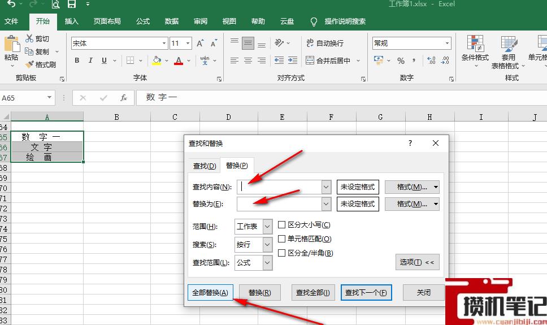Open 查找内容 history dropdown arrow

tap(326, 187)
